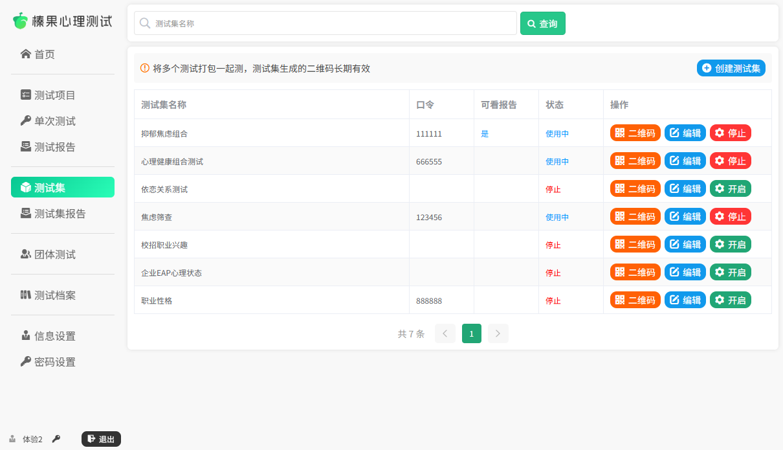Select the active 测试集 menu item

63,187
